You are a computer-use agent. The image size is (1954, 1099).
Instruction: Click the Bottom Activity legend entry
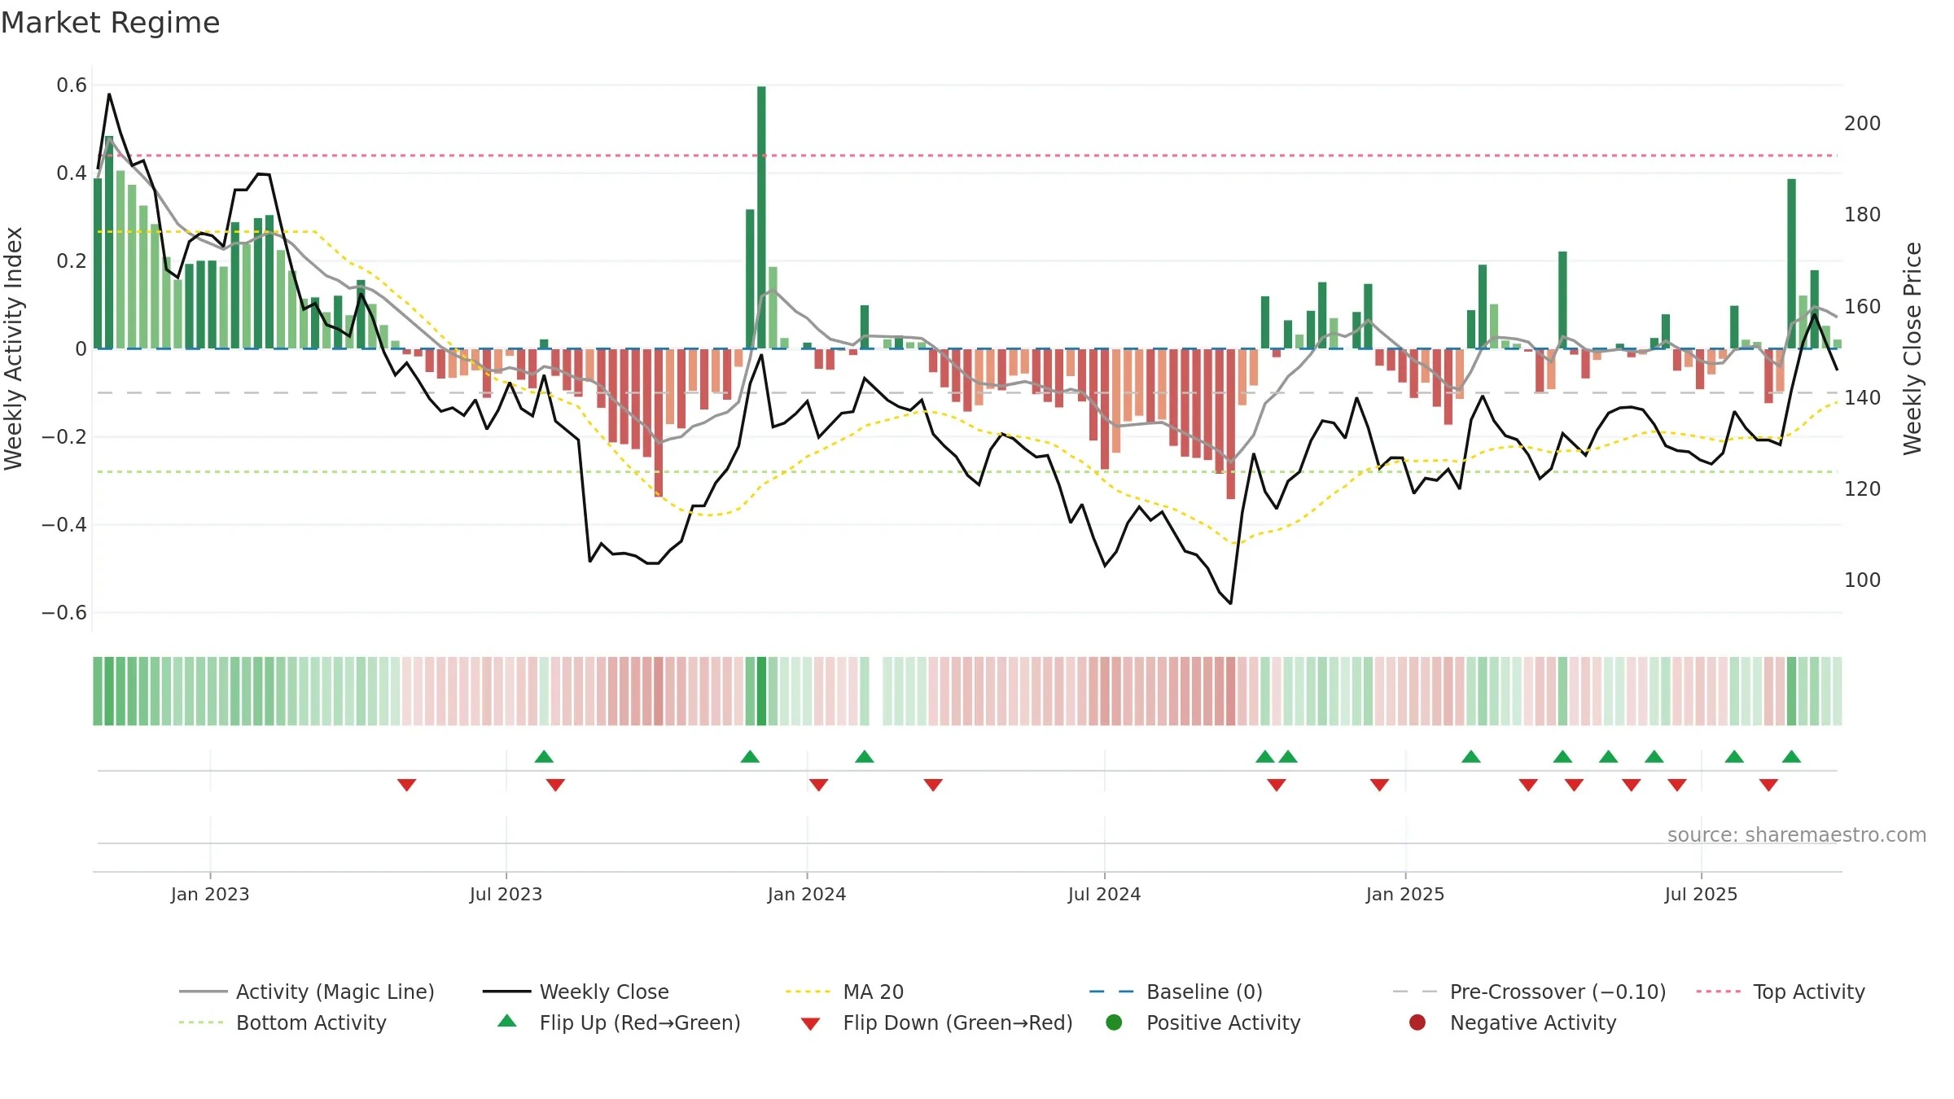tap(283, 1022)
